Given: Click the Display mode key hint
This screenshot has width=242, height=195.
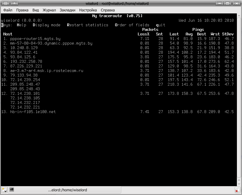Looking at the screenshot, I should click(x=46, y=25).
